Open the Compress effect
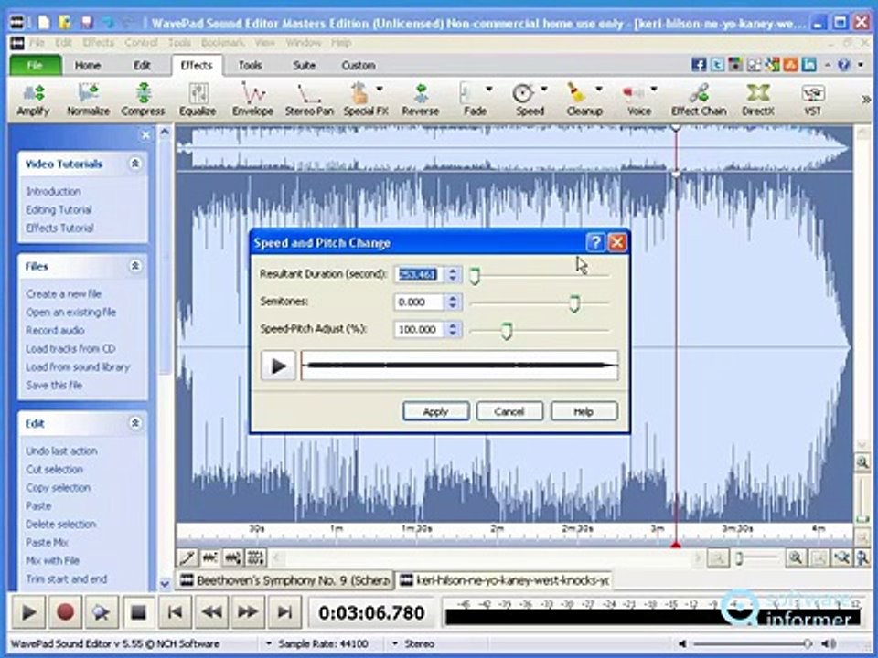Viewport: 878px width, 658px height. pos(144,100)
